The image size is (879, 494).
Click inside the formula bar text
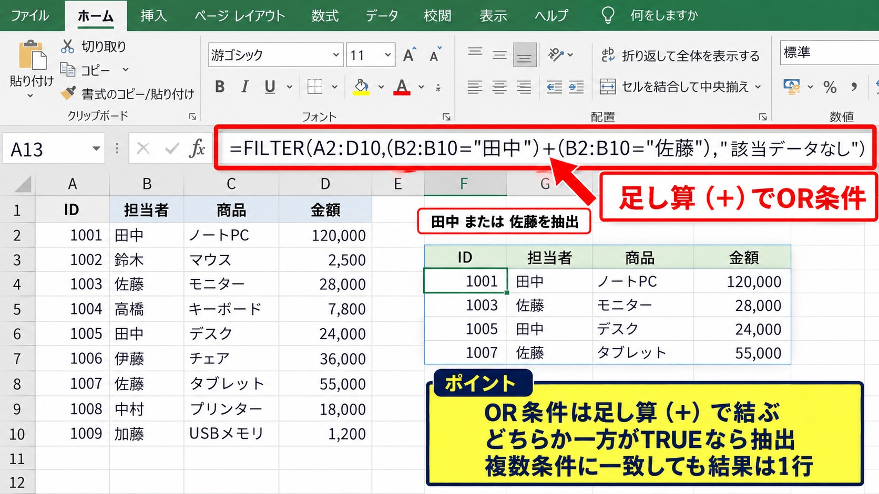click(547, 149)
